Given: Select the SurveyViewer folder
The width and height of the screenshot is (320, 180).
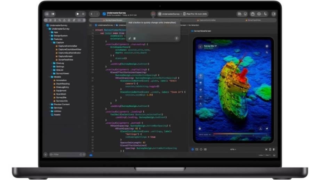Looking at the screenshot, I should [x=61, y=73].
